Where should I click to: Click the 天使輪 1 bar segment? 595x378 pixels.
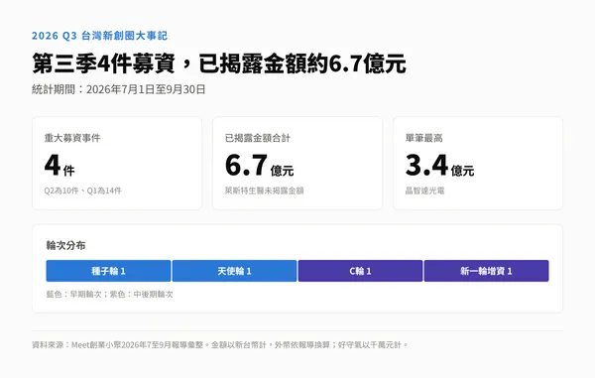234,271
